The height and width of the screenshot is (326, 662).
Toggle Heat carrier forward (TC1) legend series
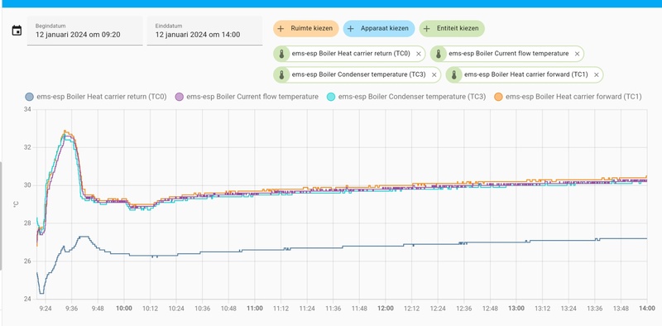[568, 97]
